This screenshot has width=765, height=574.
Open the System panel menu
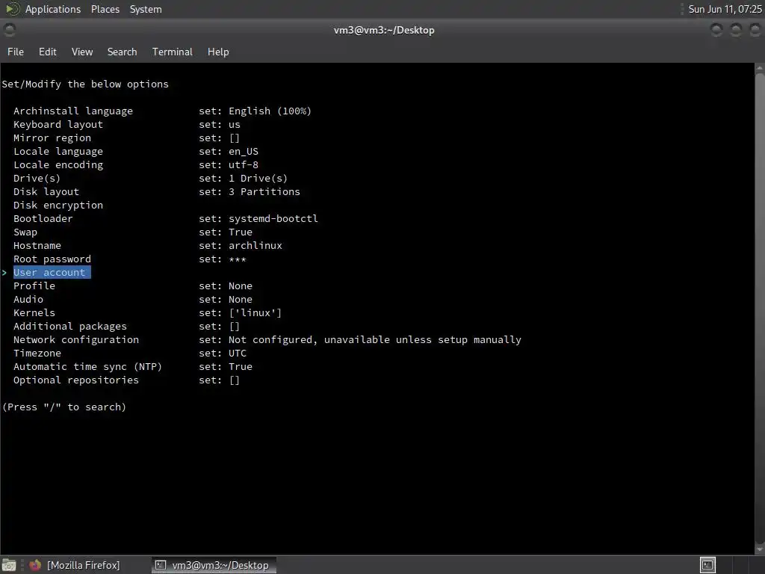pos(146,9)
